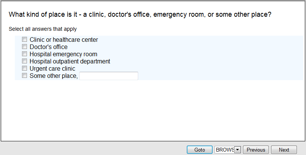Click the 'Hospital outpatient department' label text

click(70, 61)
